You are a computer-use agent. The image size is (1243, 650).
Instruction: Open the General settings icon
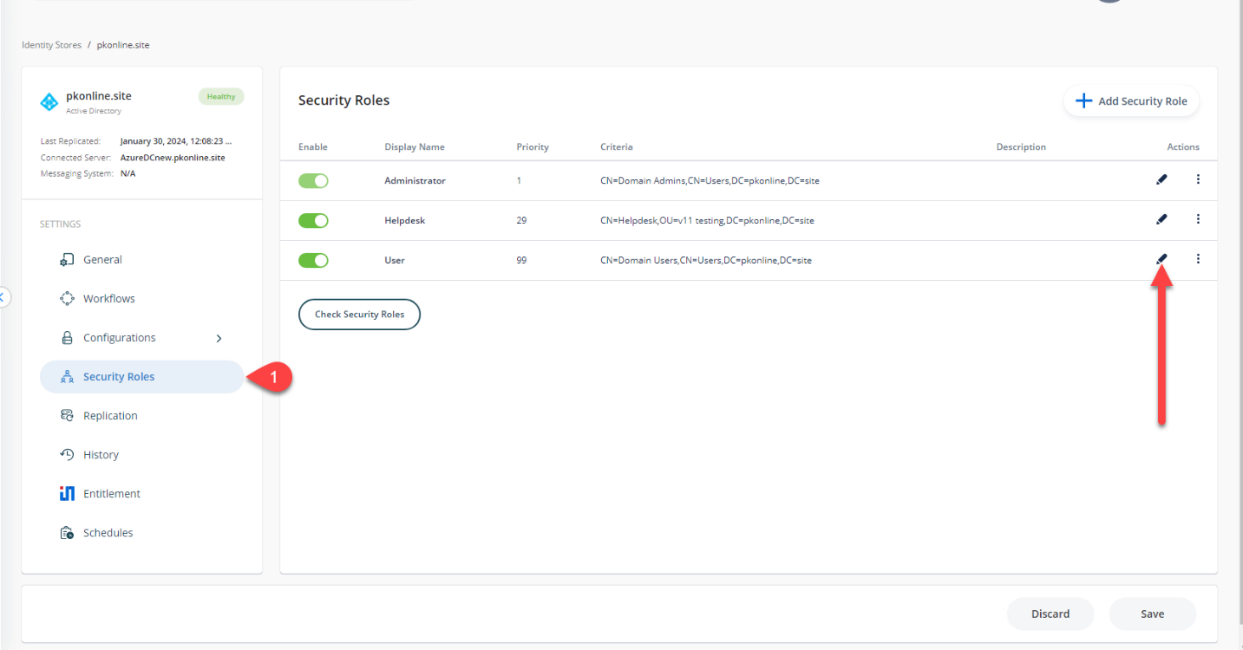coord(68,259)
